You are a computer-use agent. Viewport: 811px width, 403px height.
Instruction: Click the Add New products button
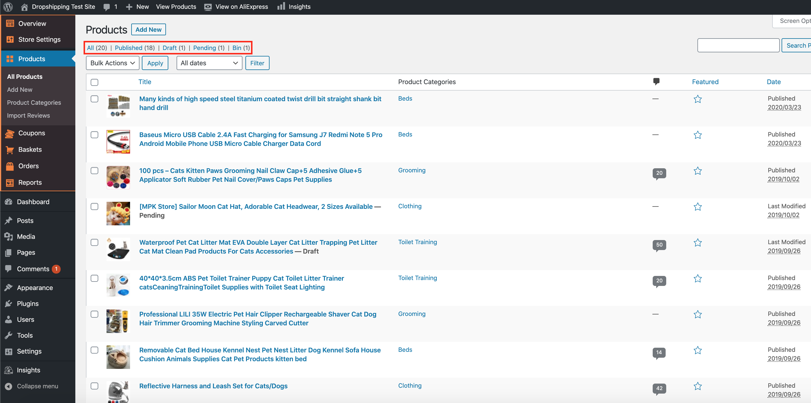[x=148, y=30]
